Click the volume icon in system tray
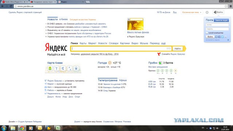Image resolution: width=233 pixels, height=131 pixels. [218, 128]
